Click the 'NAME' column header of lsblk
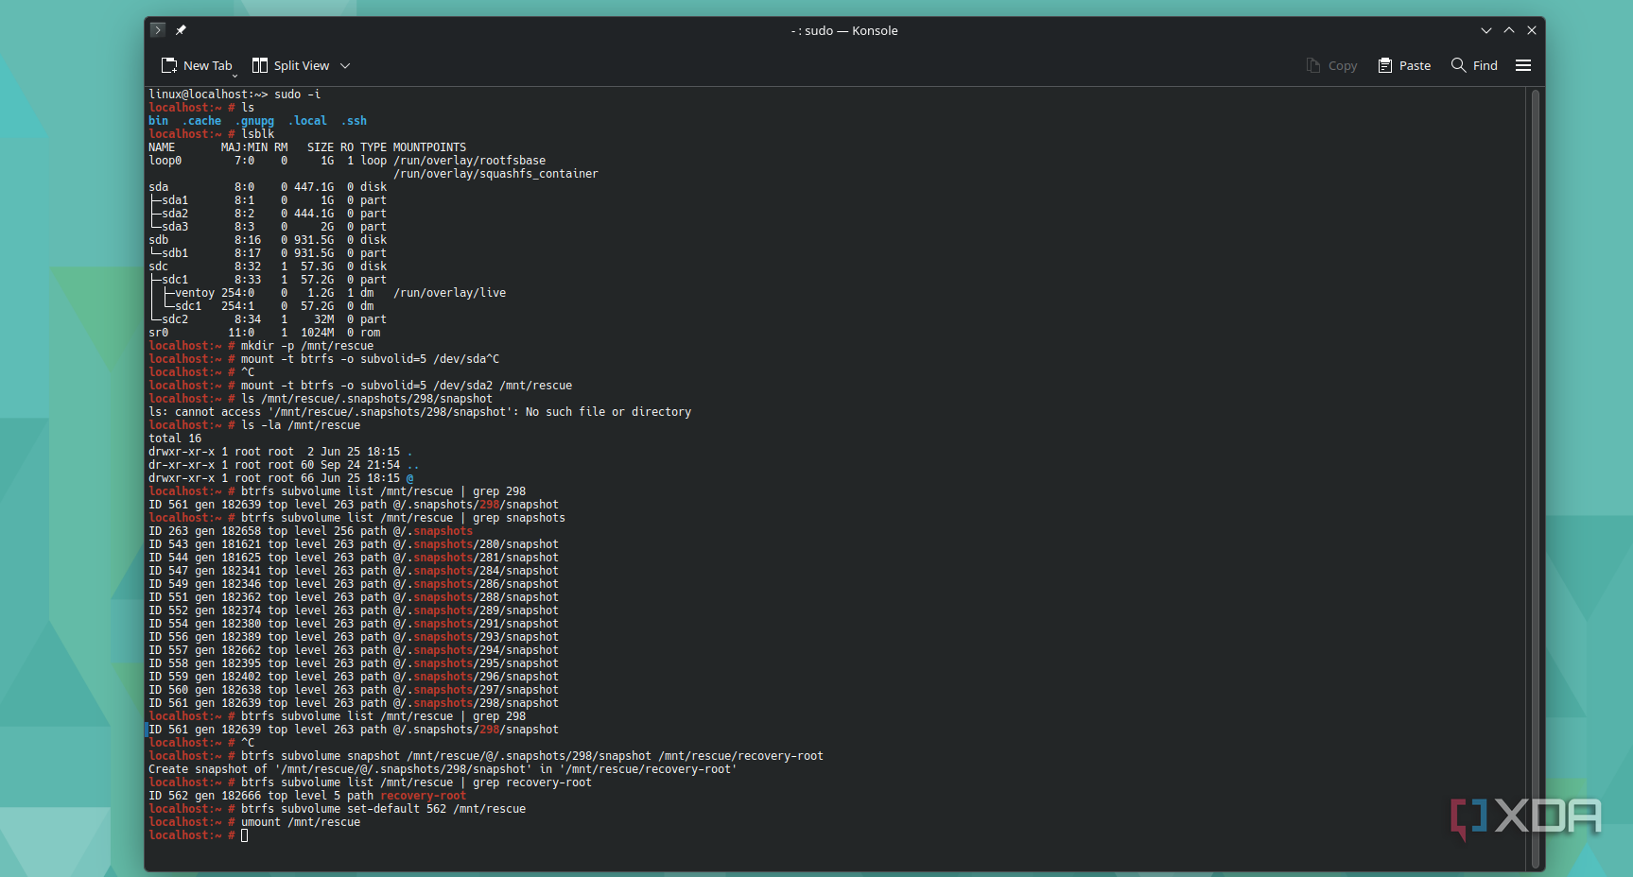 pos(162,147)
